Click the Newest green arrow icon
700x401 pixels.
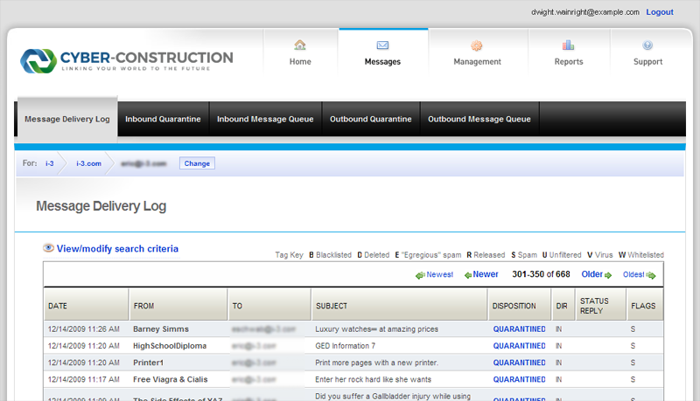(x=420, y=275)
